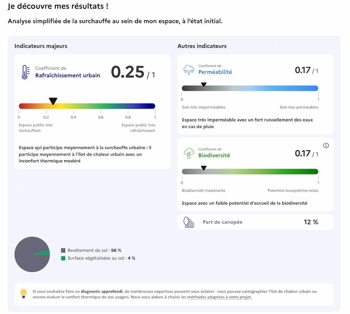Click the gray Revêtement de sol legend square
The width and height of the screenshot is (350, 314).
point(63,250)
